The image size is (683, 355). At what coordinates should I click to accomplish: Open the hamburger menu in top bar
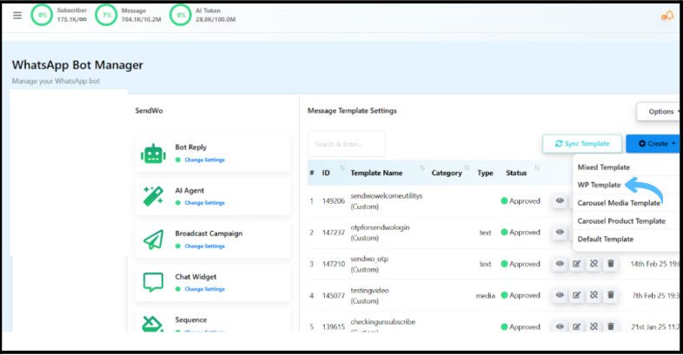pyautogui.click(x=17, y=16)
